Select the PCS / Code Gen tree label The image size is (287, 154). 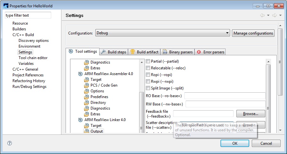(x=104, y=85)
